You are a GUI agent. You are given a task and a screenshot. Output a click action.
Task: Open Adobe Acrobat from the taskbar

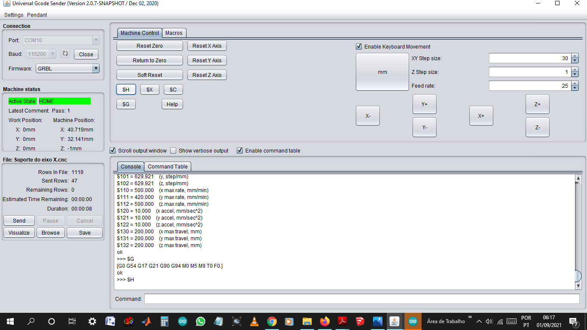tap(342, 321)
